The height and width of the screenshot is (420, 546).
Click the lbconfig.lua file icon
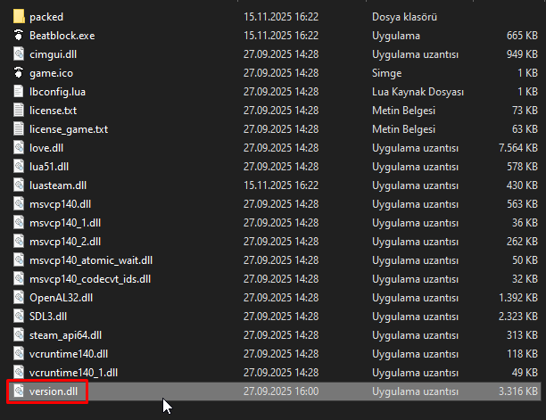coord(19,92)
